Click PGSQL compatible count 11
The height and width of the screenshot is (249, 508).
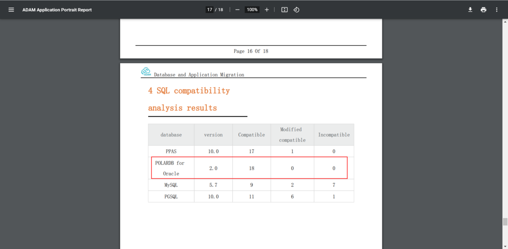[x=251, y=197]
